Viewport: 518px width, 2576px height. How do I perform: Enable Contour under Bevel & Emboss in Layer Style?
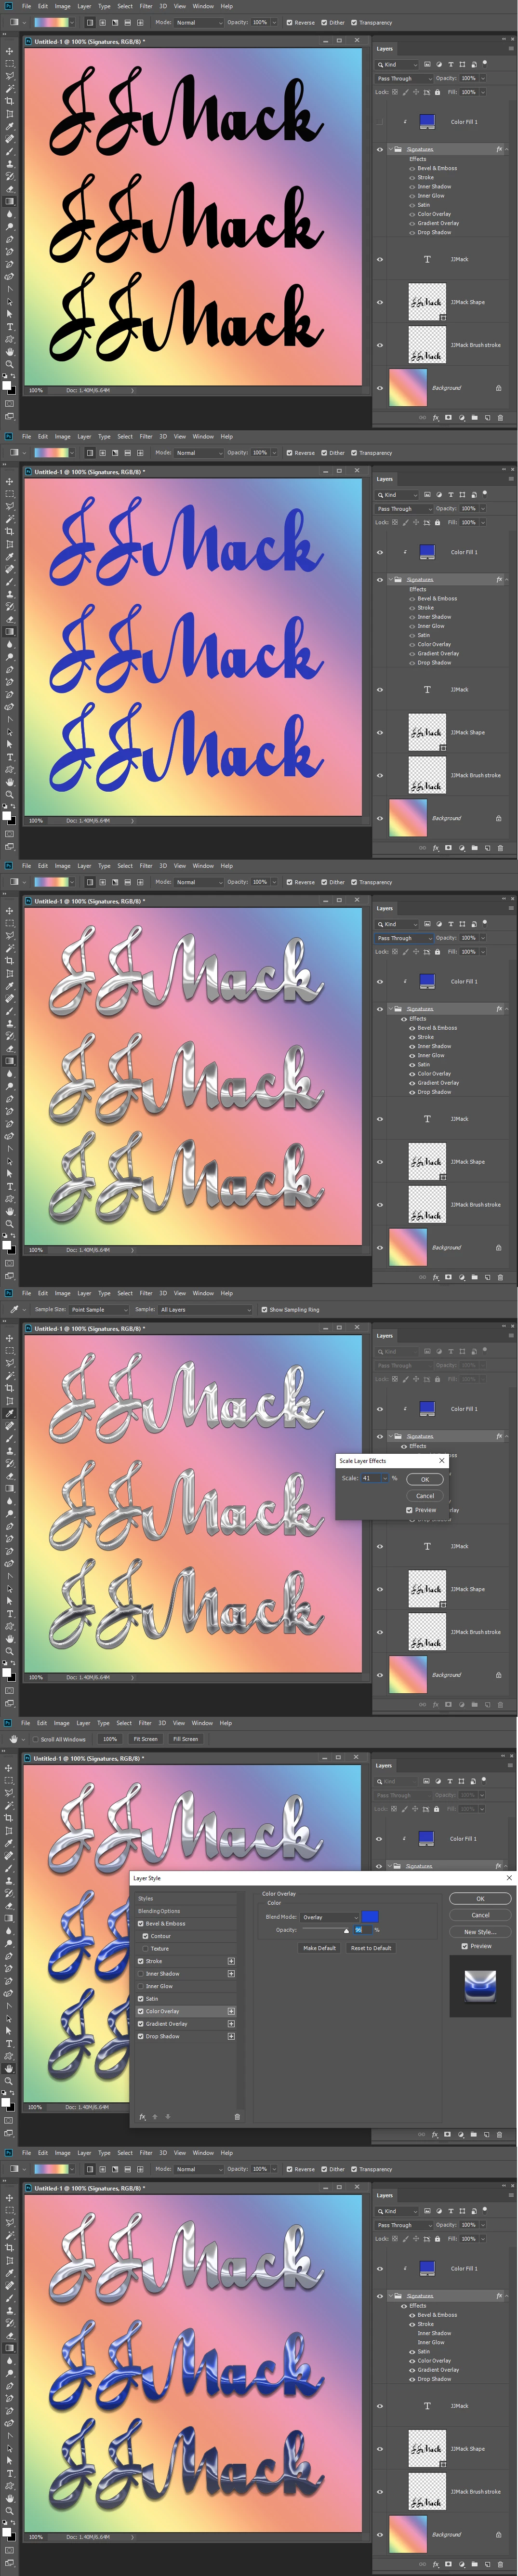[146, 1936]
